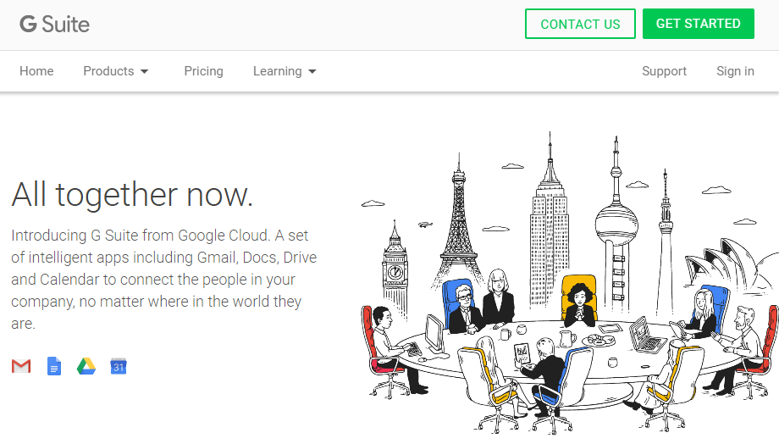The width and height of the screenshot is (779, 444).
Task: Click the Gmail icon
Action: pyautogui.click(x=21, y=366)
